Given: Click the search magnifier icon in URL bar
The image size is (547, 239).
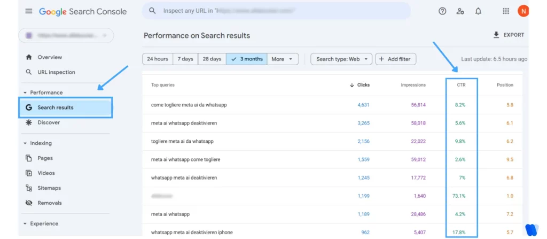Looking at the screenshot, I should coord(152,11).
